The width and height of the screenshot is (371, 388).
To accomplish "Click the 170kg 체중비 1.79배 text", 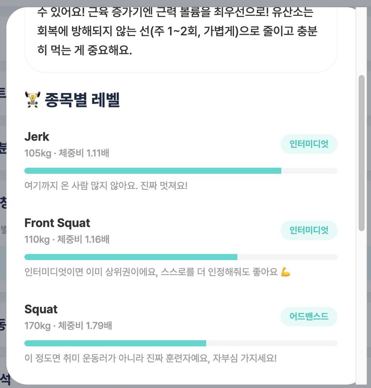I will click(x=68, y=325).
